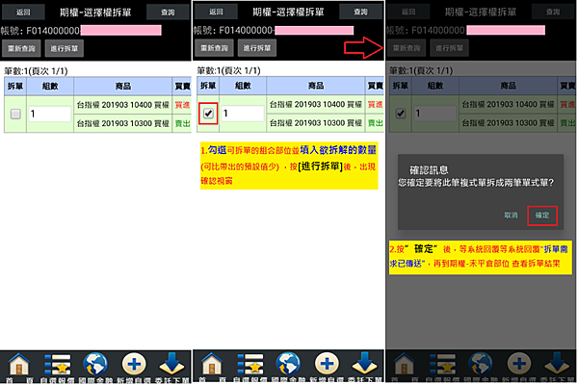Open the globe international finance icon, left screenshot
This screenshot has width=578, height=384.
pyautogui.click(x=95, y=365)
